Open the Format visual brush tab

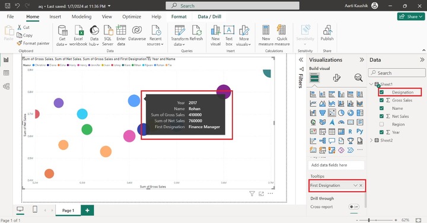[x=337, y=78]
